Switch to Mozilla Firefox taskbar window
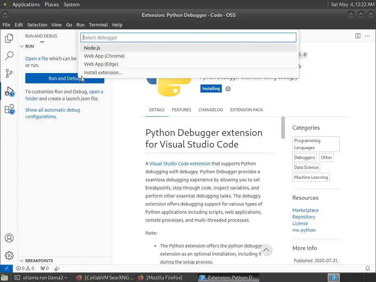Image resolution: width=376 pixels, height=282 pixels. coord(161,278)
